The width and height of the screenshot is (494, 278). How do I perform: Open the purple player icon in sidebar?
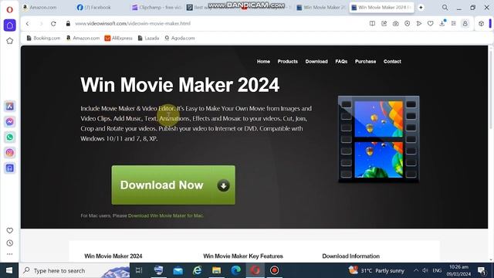(x=10, y=168)
